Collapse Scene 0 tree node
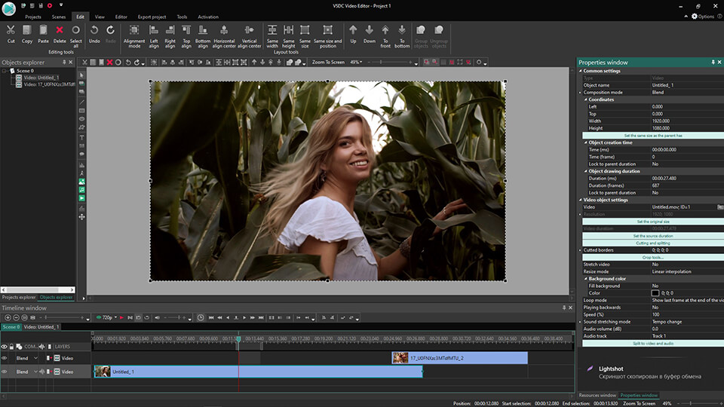 [x=5, y=71]
